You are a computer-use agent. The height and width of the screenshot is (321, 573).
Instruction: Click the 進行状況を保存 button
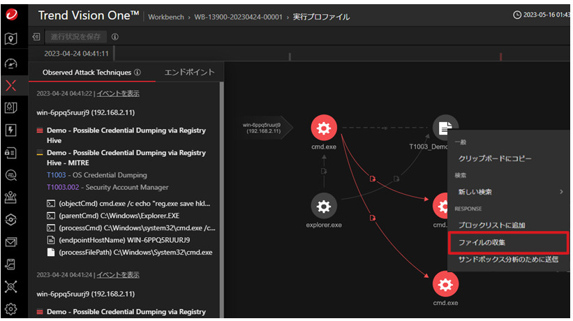75,37
